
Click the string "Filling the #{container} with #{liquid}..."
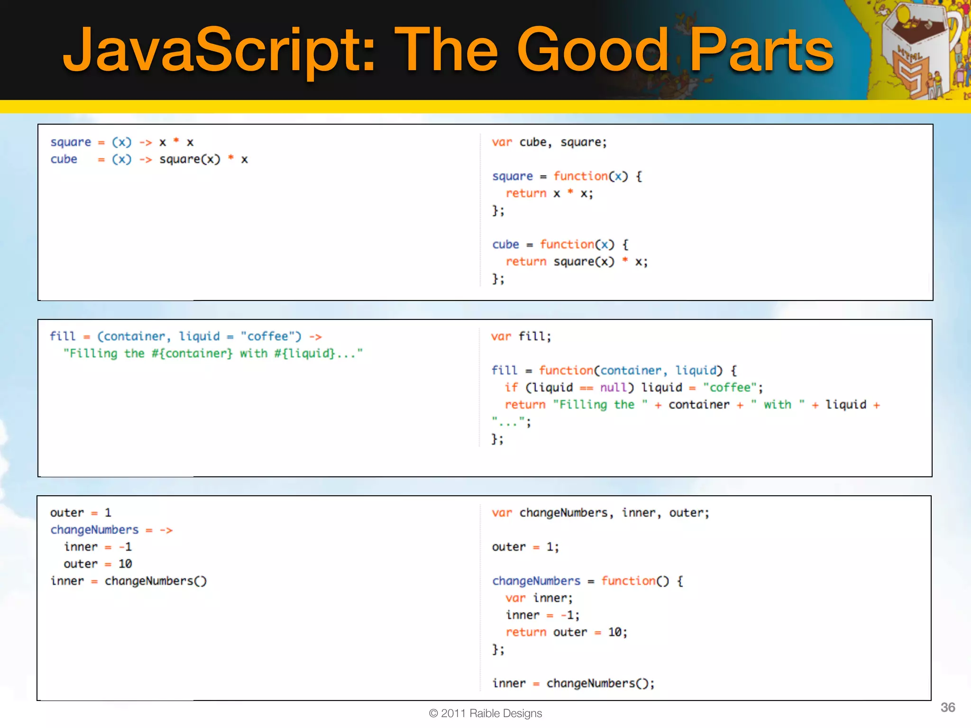(213, 354)
